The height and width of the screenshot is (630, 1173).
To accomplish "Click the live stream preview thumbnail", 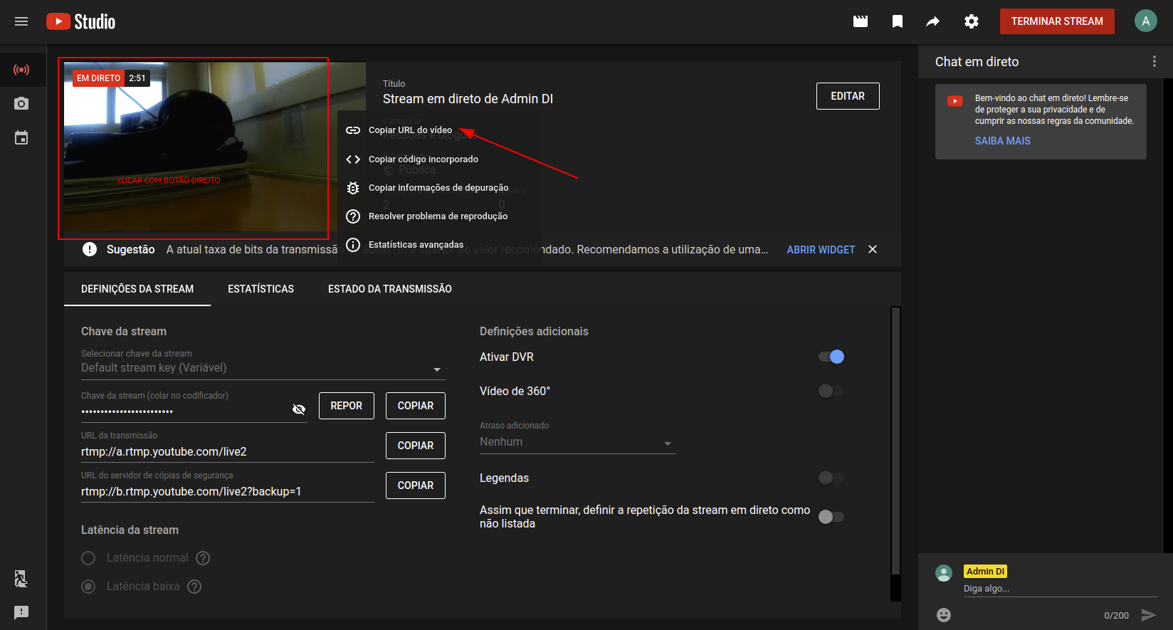I will coord(215,147).
